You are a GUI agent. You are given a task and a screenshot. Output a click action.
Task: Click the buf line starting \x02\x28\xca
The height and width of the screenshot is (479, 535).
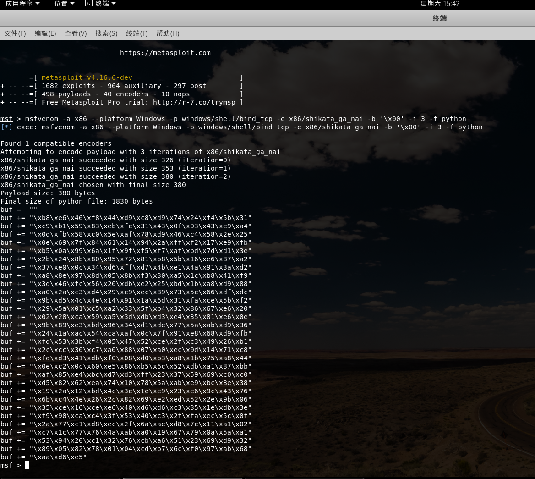click(126, 317)
